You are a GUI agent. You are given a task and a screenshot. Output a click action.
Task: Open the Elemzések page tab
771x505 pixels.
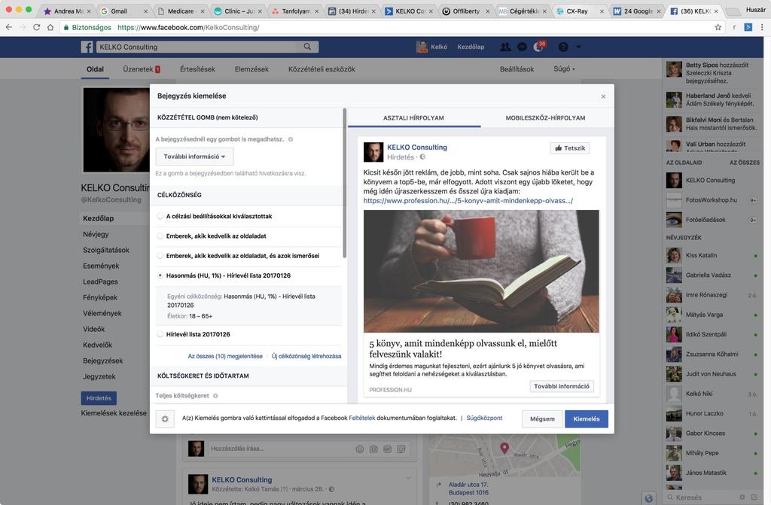(251, 69)
